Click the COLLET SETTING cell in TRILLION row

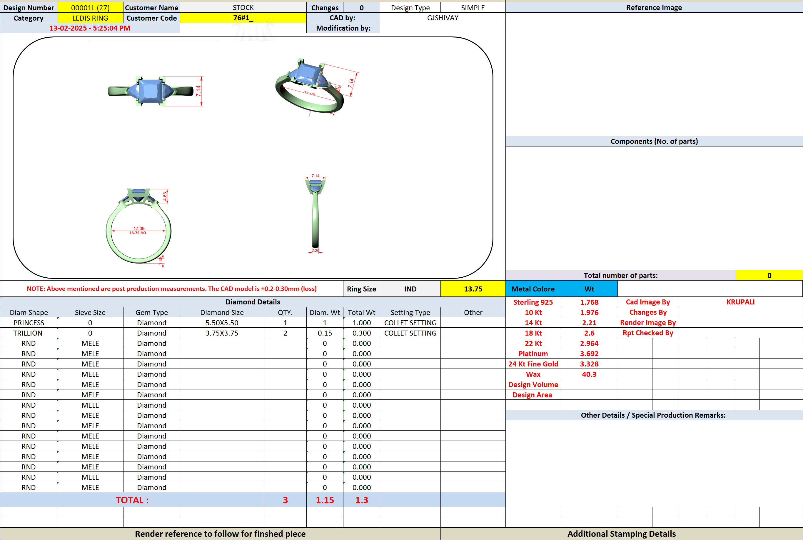coord(410,333)
